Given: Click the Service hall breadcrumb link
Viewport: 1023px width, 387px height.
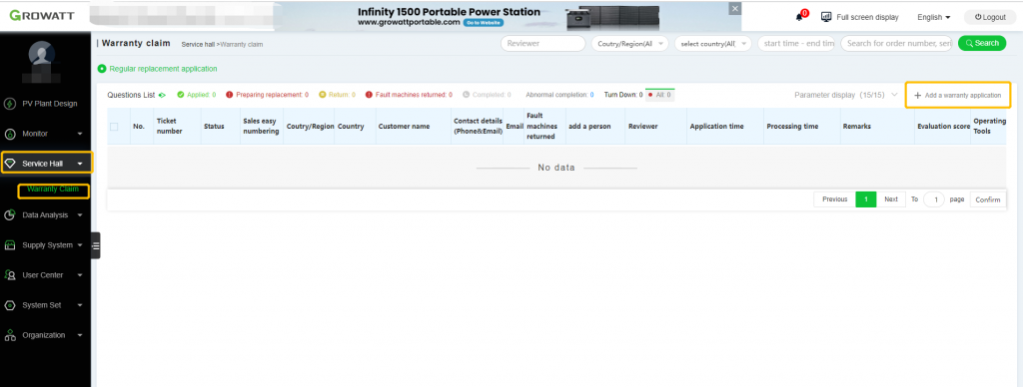Looking at the screenshot, I should pyautogui.click(x=198, y=44).
